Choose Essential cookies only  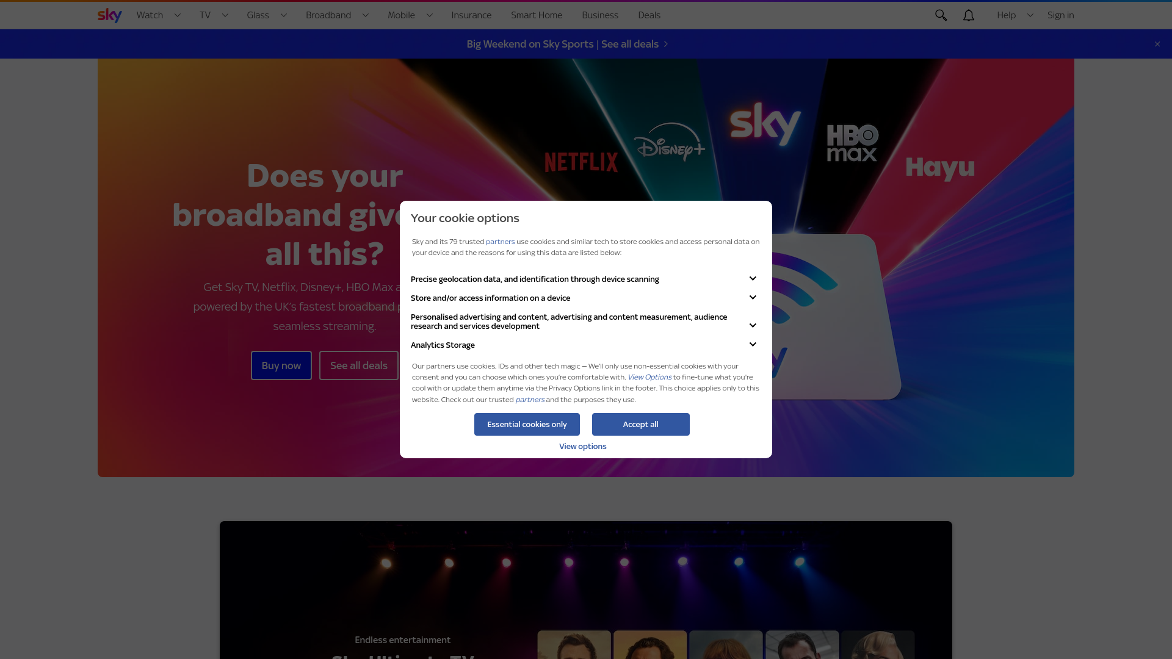click(527, 424)
